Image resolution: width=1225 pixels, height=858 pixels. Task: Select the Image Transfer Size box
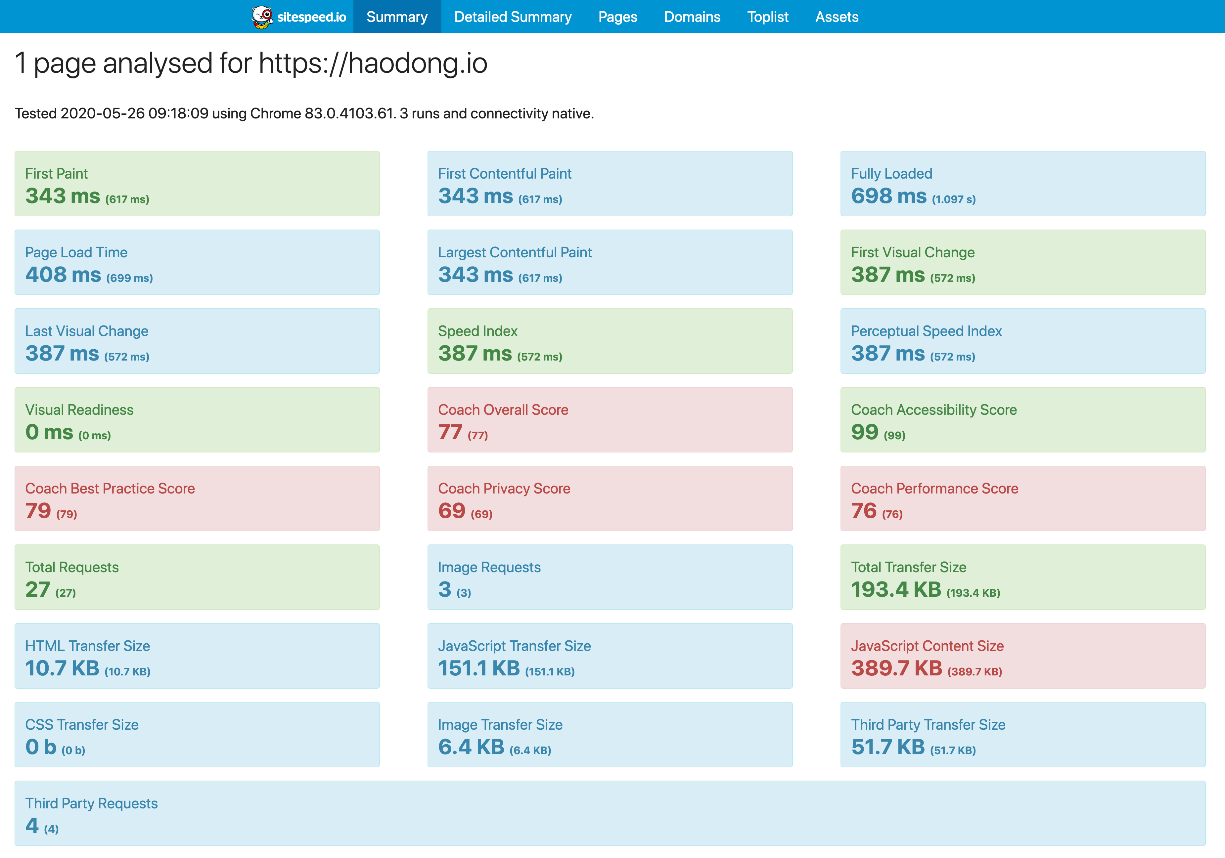point(609,735)
